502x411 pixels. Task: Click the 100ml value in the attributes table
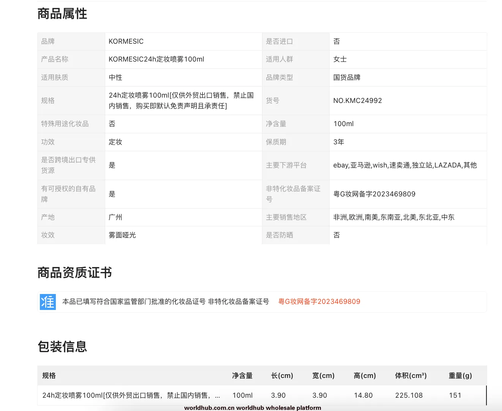pos(344,124)
